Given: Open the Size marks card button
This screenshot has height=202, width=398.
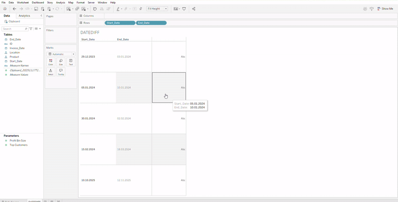Looking at the screenshot, I should pos(61,62).
